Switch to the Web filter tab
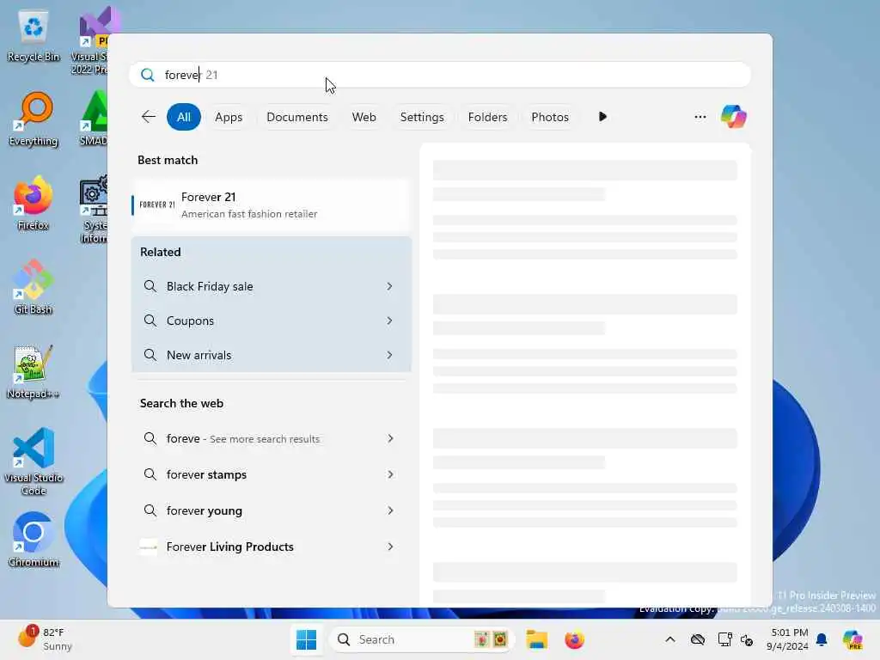The image size is (880, 660). (x=364, y=117)
